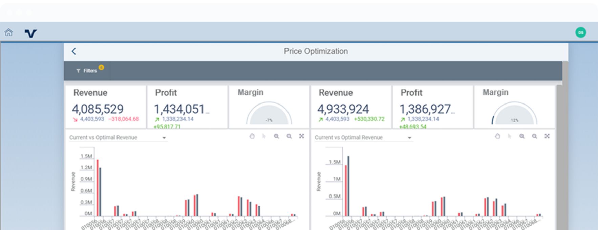This screenshot has width=598, height=230.
Task: Open the Filters panel
Action: coord(87,71)
